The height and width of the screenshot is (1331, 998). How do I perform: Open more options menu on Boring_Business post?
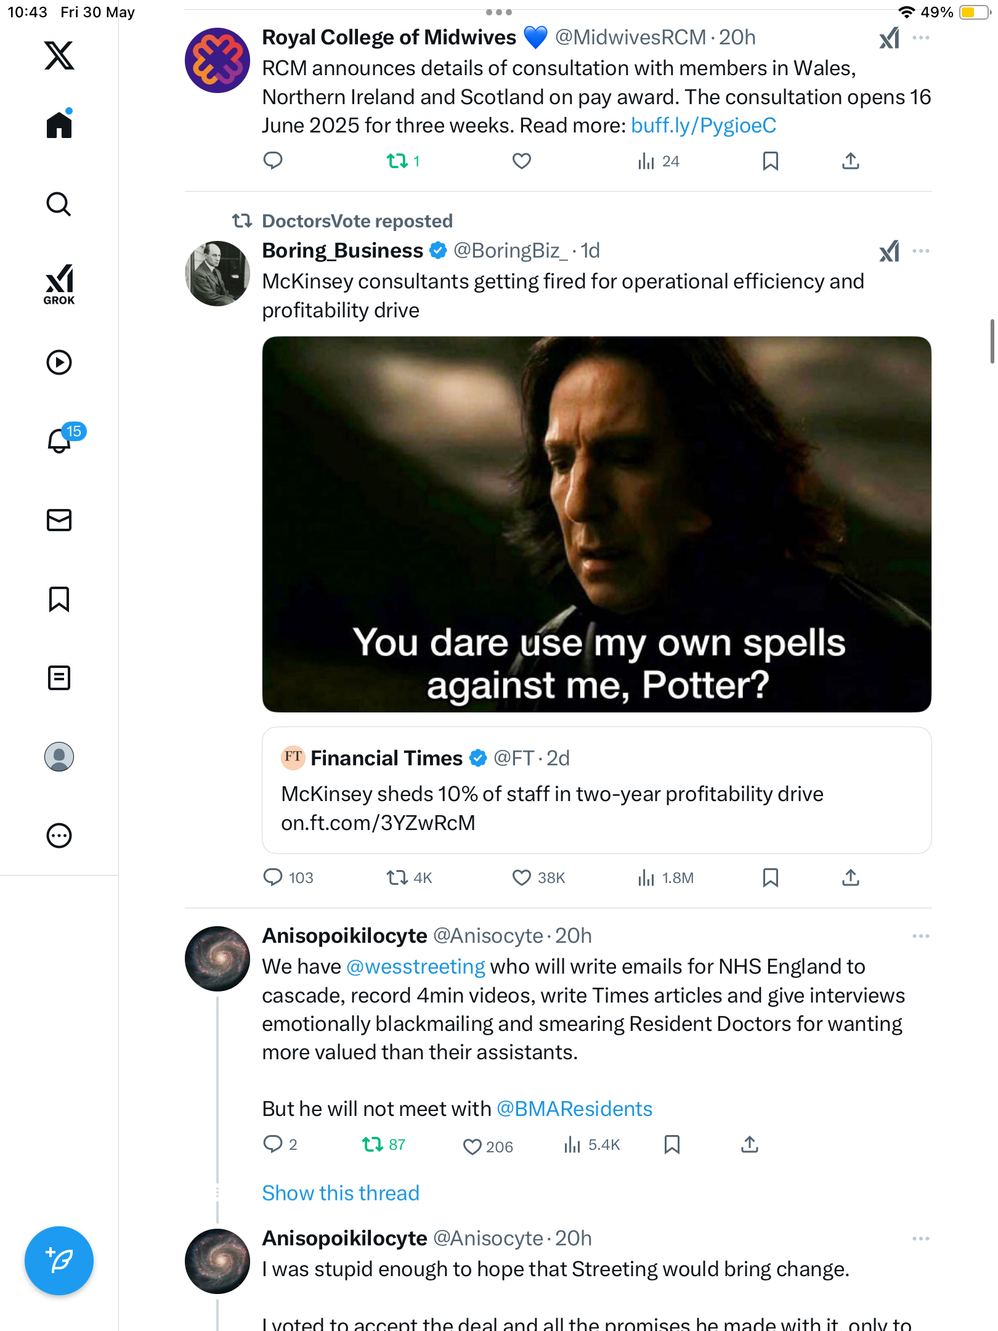[x=921, y=251]
